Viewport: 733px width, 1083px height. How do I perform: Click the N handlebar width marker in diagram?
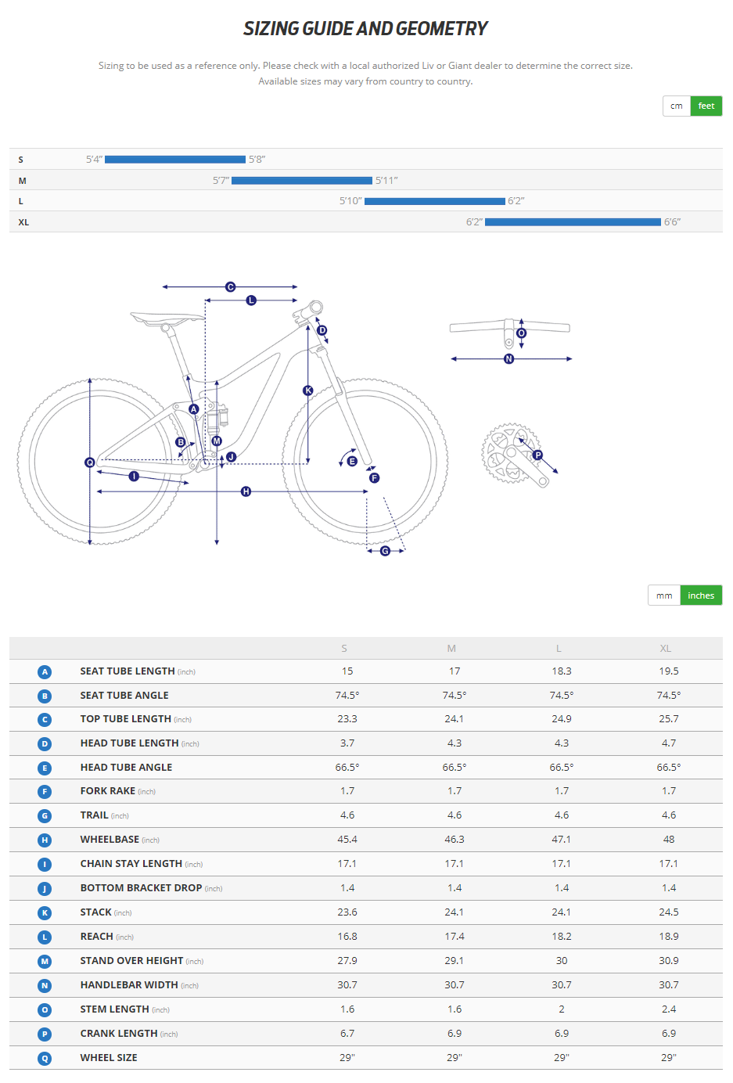(509, 359)
